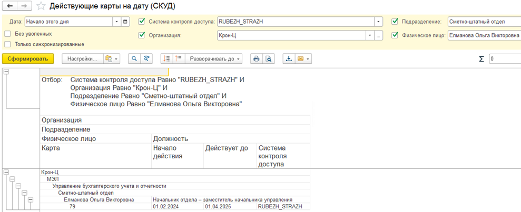Click the print report icon
The height and width of the screenshot is (212, 521).
pyautogui.click(x=257, y=59)
